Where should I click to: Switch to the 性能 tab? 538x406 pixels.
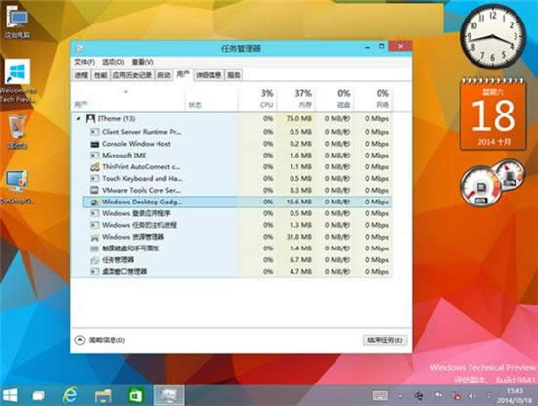[x=100, y=75]
